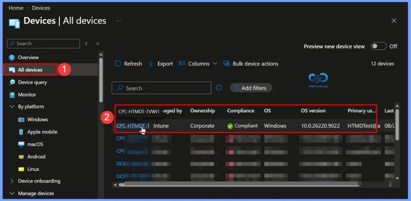
Task: Select the Windows platform icon
Action: 21,120
